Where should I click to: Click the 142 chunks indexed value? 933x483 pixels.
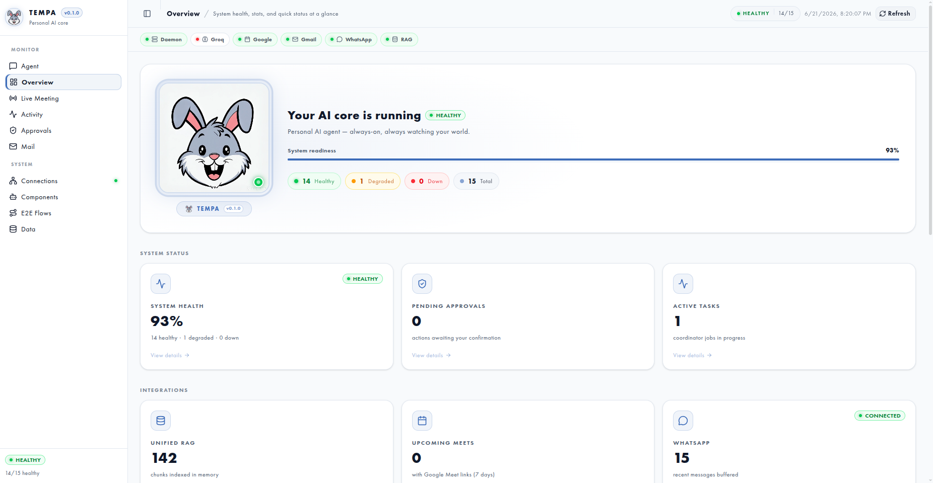pos(164,458)
